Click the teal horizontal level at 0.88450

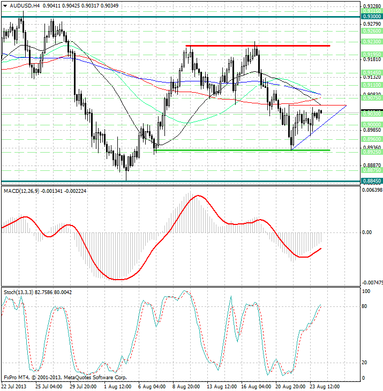161,181
